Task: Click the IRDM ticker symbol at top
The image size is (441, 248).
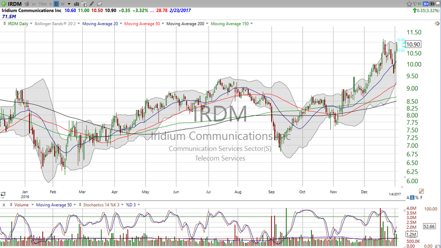Action: coord(15,4)
